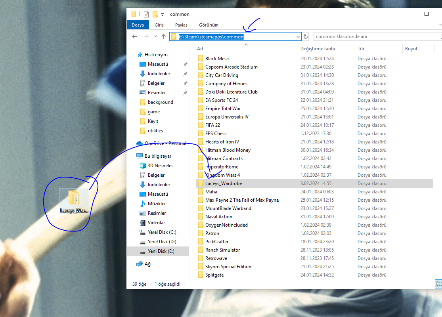This screenshot has height=317, width=442.
Task: Select the Splitgate folder
Action: click(211, 275)
